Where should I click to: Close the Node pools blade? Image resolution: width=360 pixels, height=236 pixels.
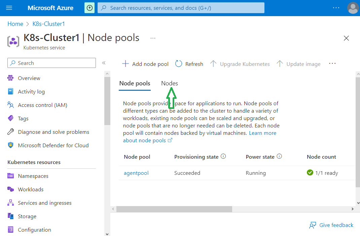pyautogui.click(x=346, y=38)
